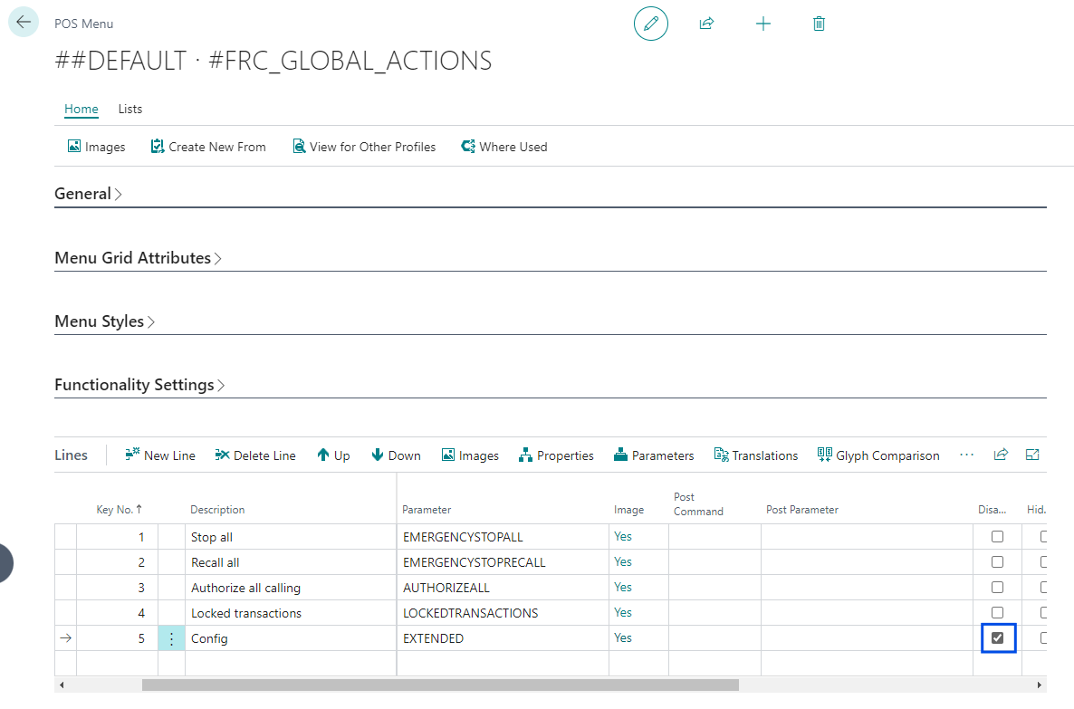Expand the Functionality Settings section
This screenshot has height=709, width=1074.
(x=139, y=385)
